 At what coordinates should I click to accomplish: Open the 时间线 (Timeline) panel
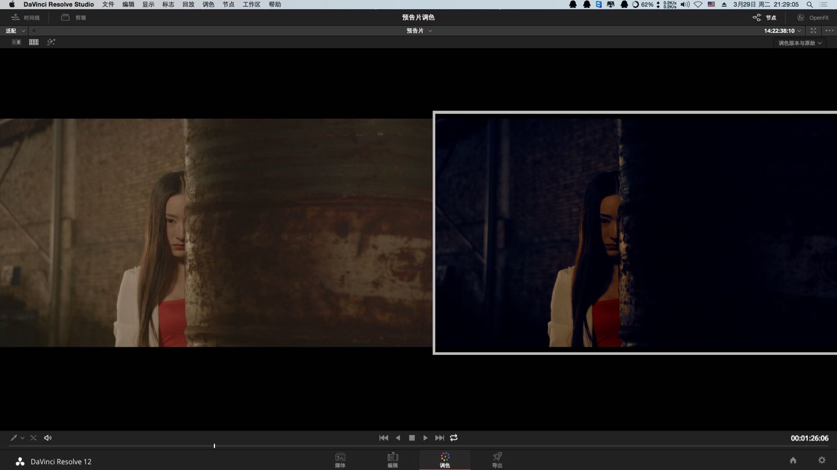(x=25, y=17)
